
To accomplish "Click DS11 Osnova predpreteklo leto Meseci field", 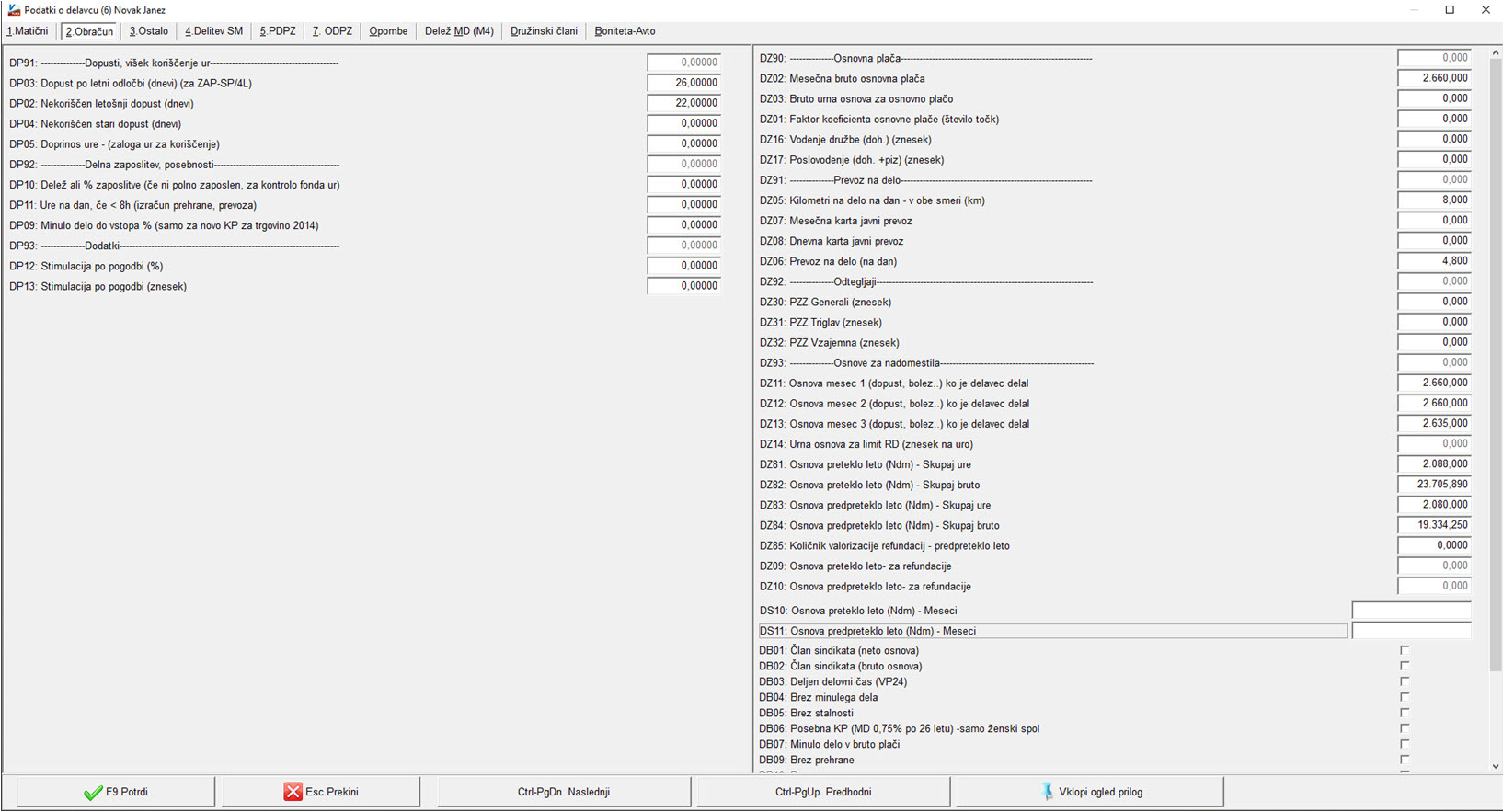I will pos(1412,631).
